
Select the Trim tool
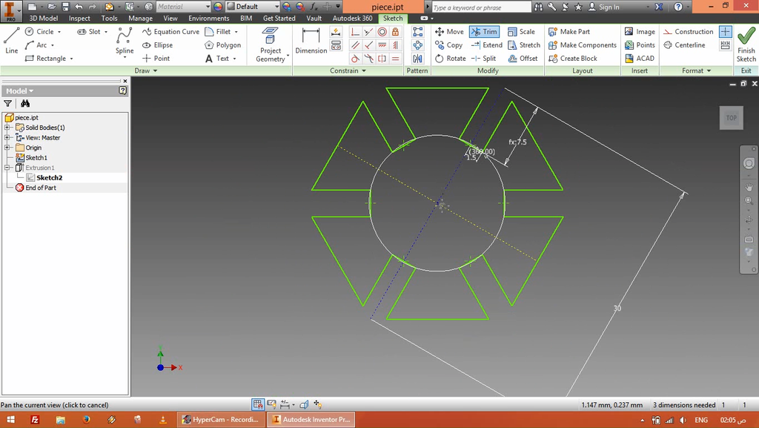[485, 31]
